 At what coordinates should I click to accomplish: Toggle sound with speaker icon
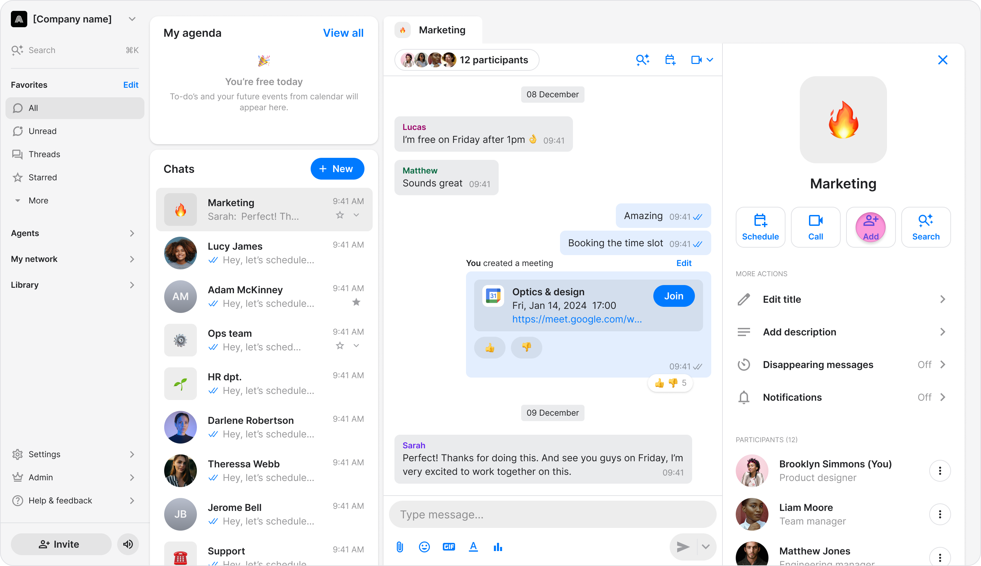coord(128,544)
